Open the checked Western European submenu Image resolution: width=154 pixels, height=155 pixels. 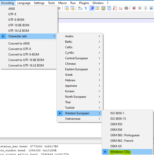pos(79,113)
